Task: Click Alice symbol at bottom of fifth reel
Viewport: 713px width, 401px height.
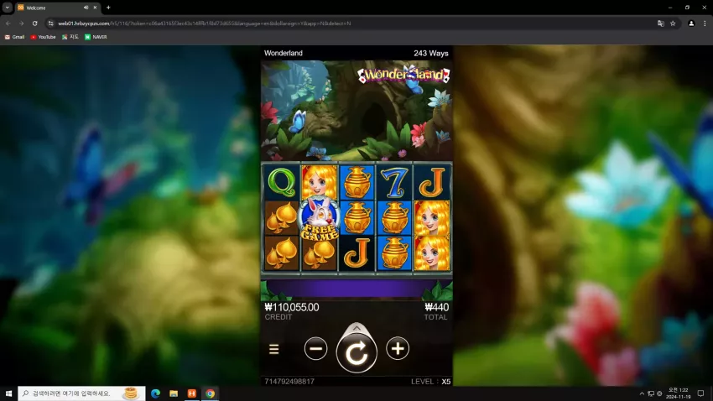Action: point(431,253)
